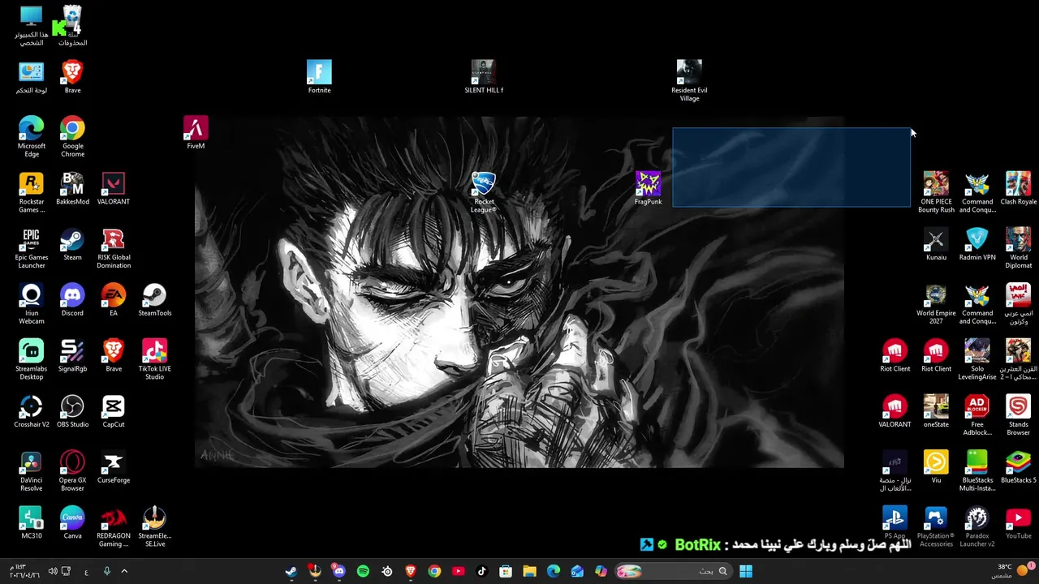1039x584 pixels.
Task: Launch the FiveM desktop icon
Action: tap(196, 132)
